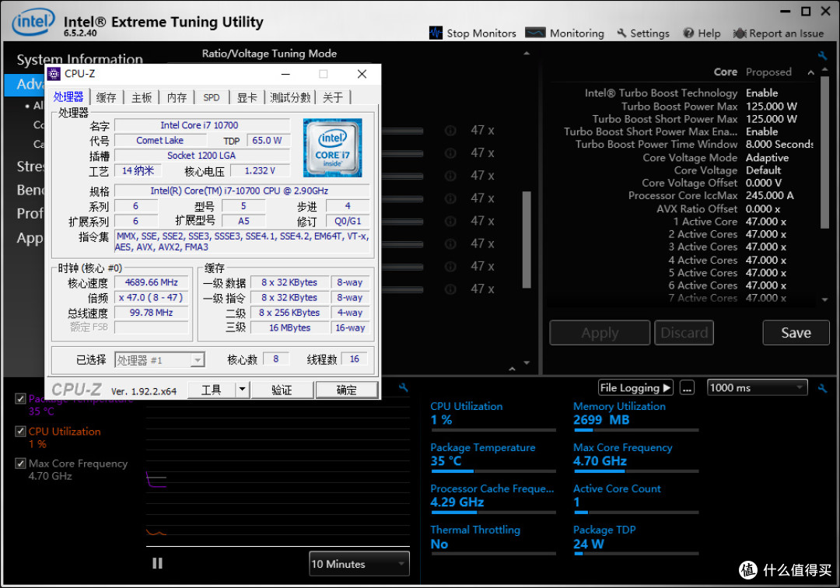Click the CPU-Z 工具 button

coord(211,390)
